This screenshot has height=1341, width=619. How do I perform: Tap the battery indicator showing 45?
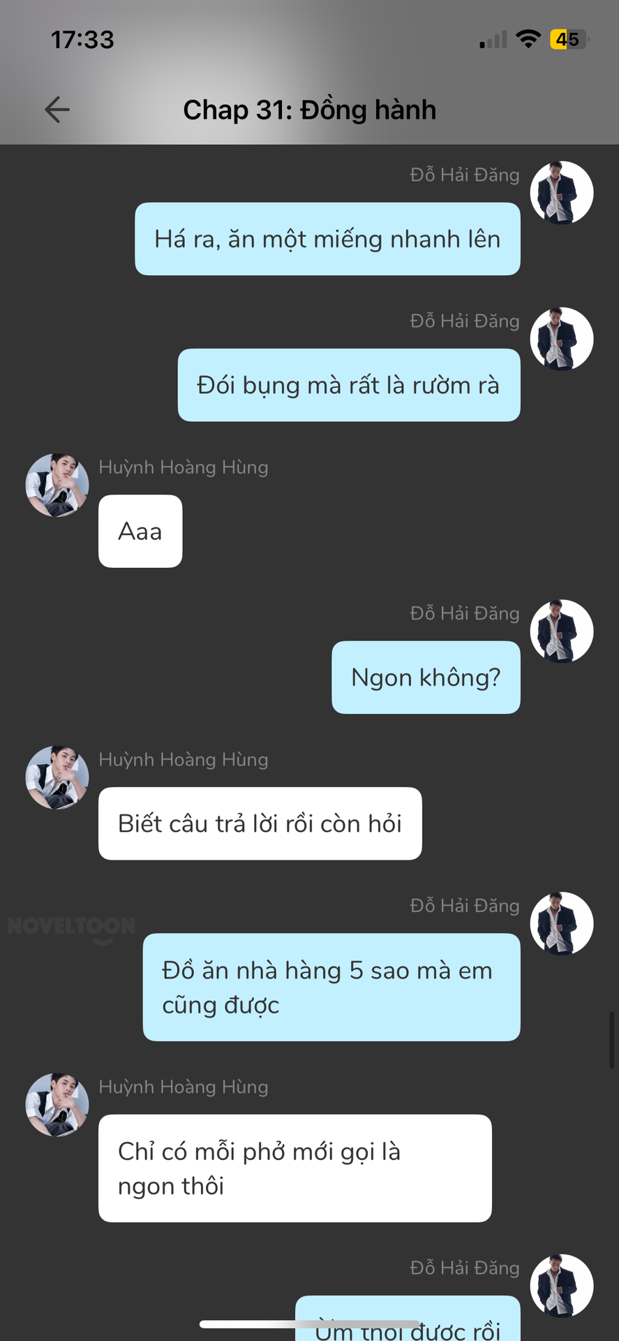click(x=569, y=39)
